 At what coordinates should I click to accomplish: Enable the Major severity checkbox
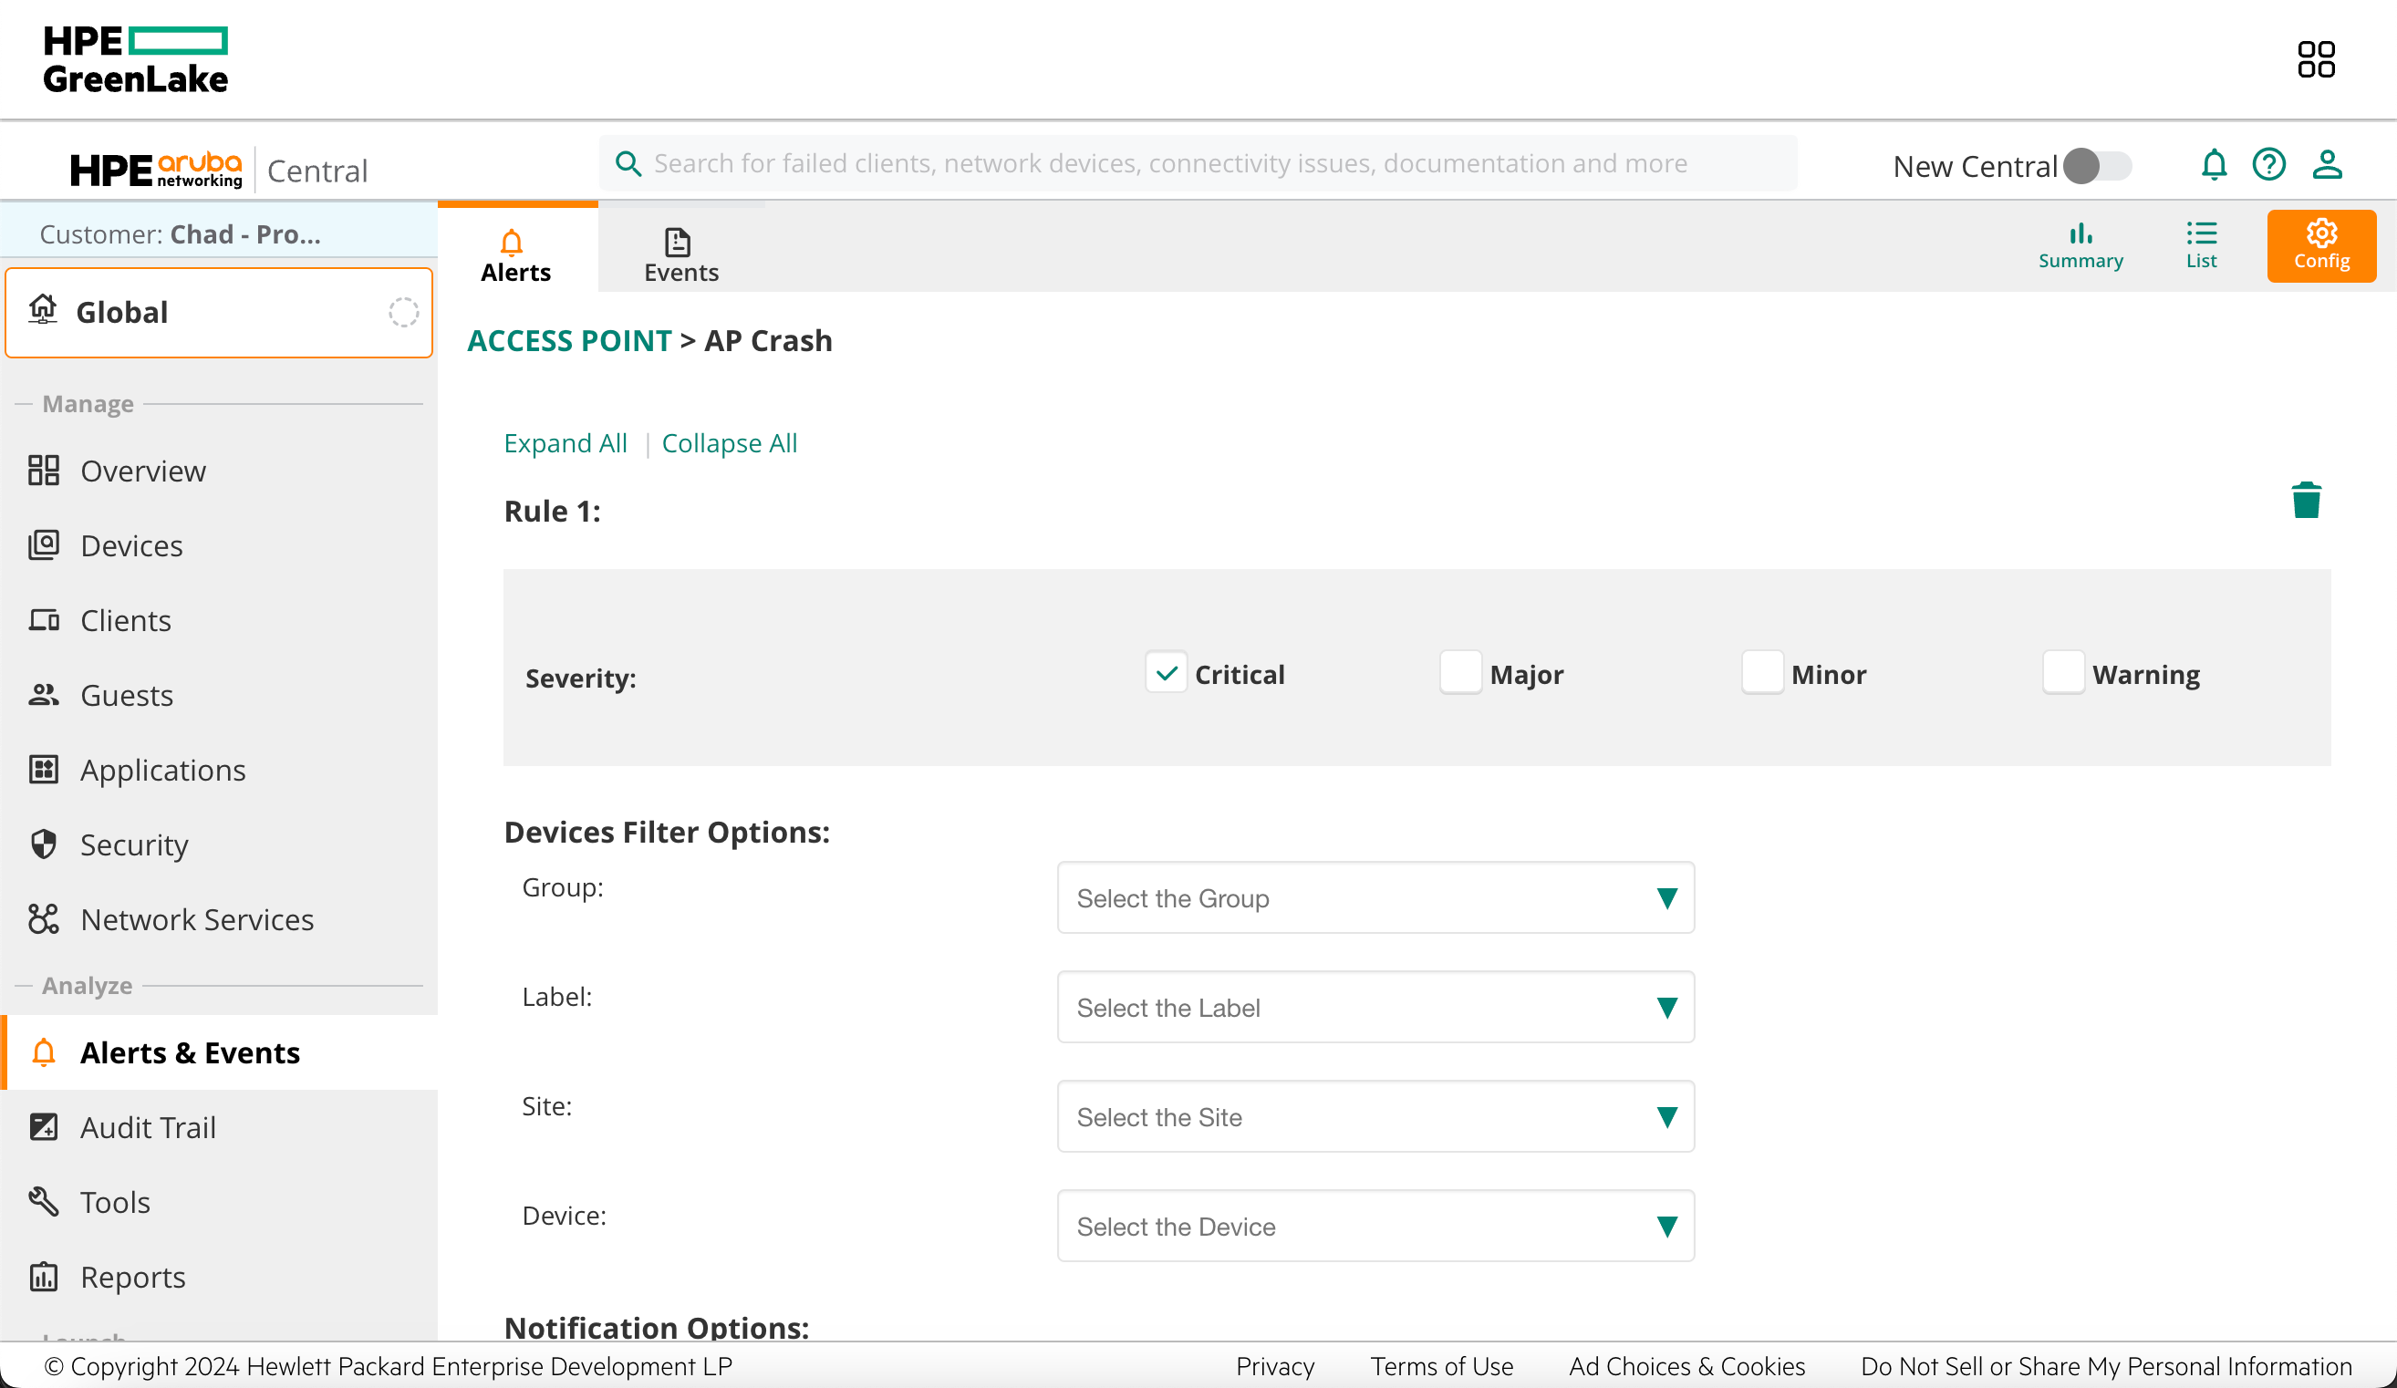(1461, 673)
